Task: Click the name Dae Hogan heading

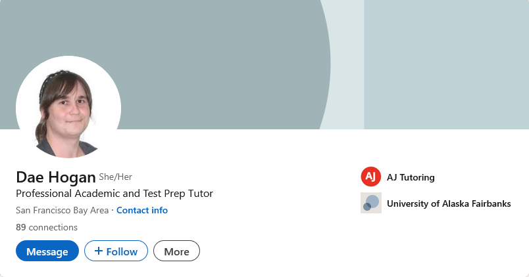Action: (x=56, y=177)
